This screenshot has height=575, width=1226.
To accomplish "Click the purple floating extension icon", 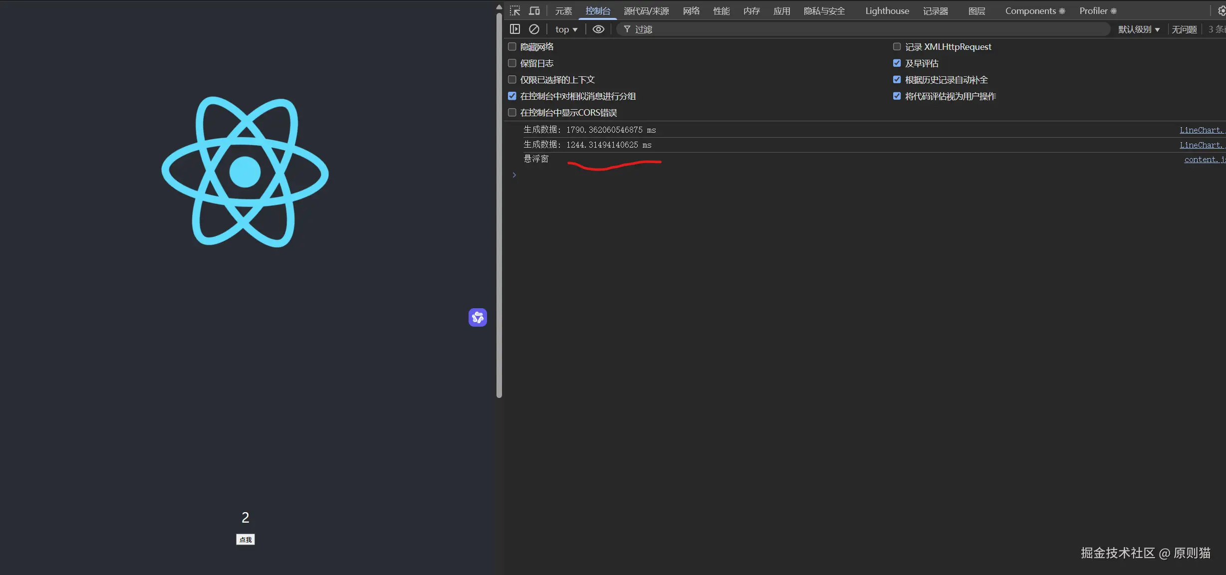I will 478,317.
